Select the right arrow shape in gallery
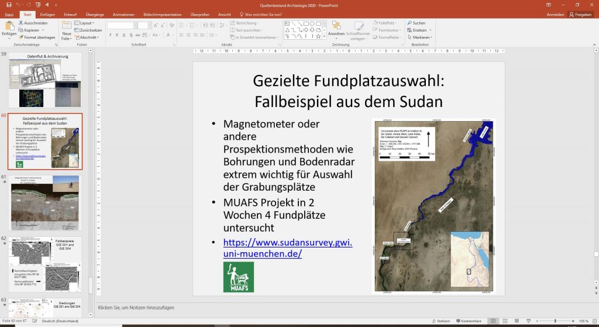Screen dimensions: 599x327 [305, 30]
